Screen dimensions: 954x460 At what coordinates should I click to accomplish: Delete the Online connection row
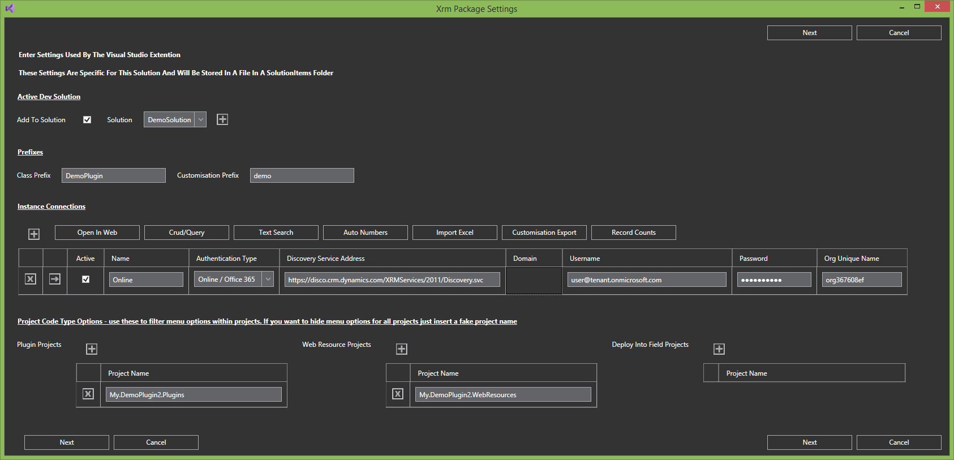[x=31, y=279]
